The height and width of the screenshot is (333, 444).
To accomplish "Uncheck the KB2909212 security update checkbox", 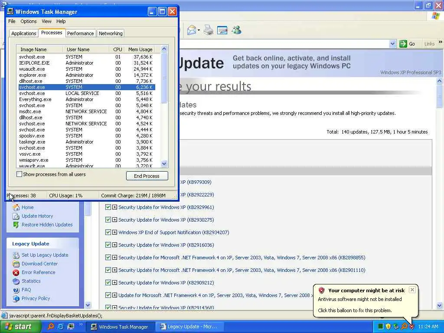I will [108, 282].
